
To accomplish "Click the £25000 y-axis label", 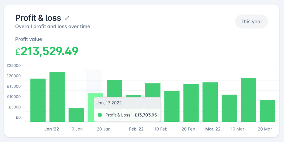I will 14,66.
